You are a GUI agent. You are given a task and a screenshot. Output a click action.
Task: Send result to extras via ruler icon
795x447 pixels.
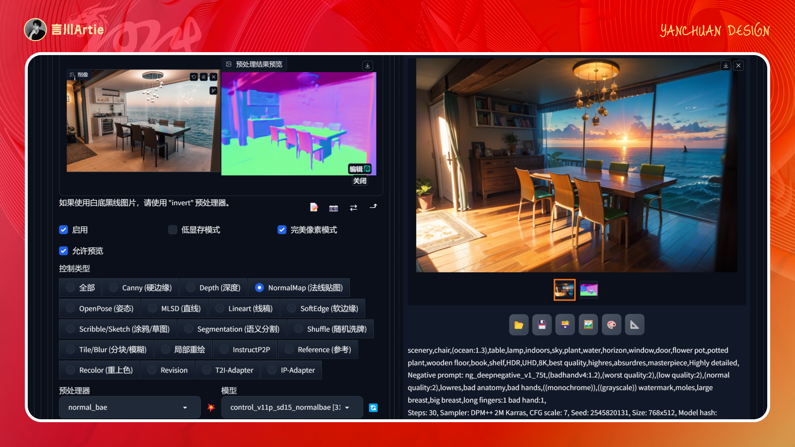click(x=635, y=324)
